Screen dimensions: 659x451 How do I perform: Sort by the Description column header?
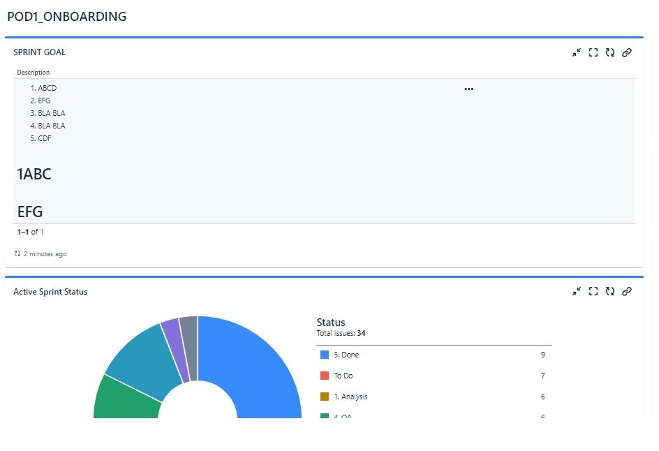34,73
